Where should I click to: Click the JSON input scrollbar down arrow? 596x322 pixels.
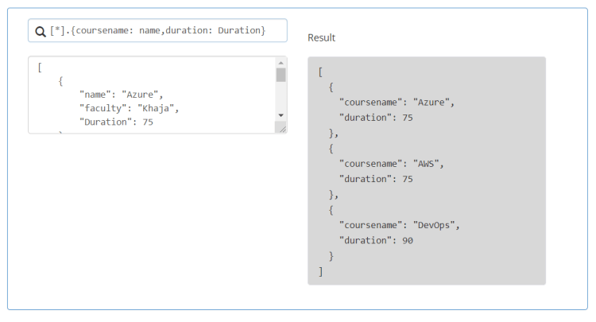click(x=281, y=115)
